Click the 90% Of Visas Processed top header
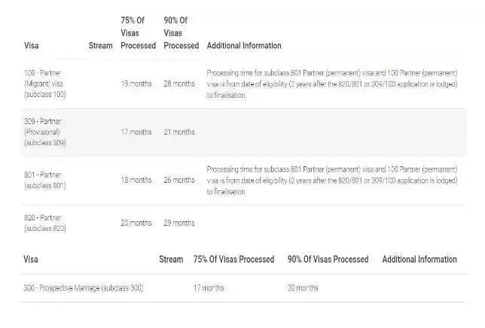485x328 pixels. 181,33
